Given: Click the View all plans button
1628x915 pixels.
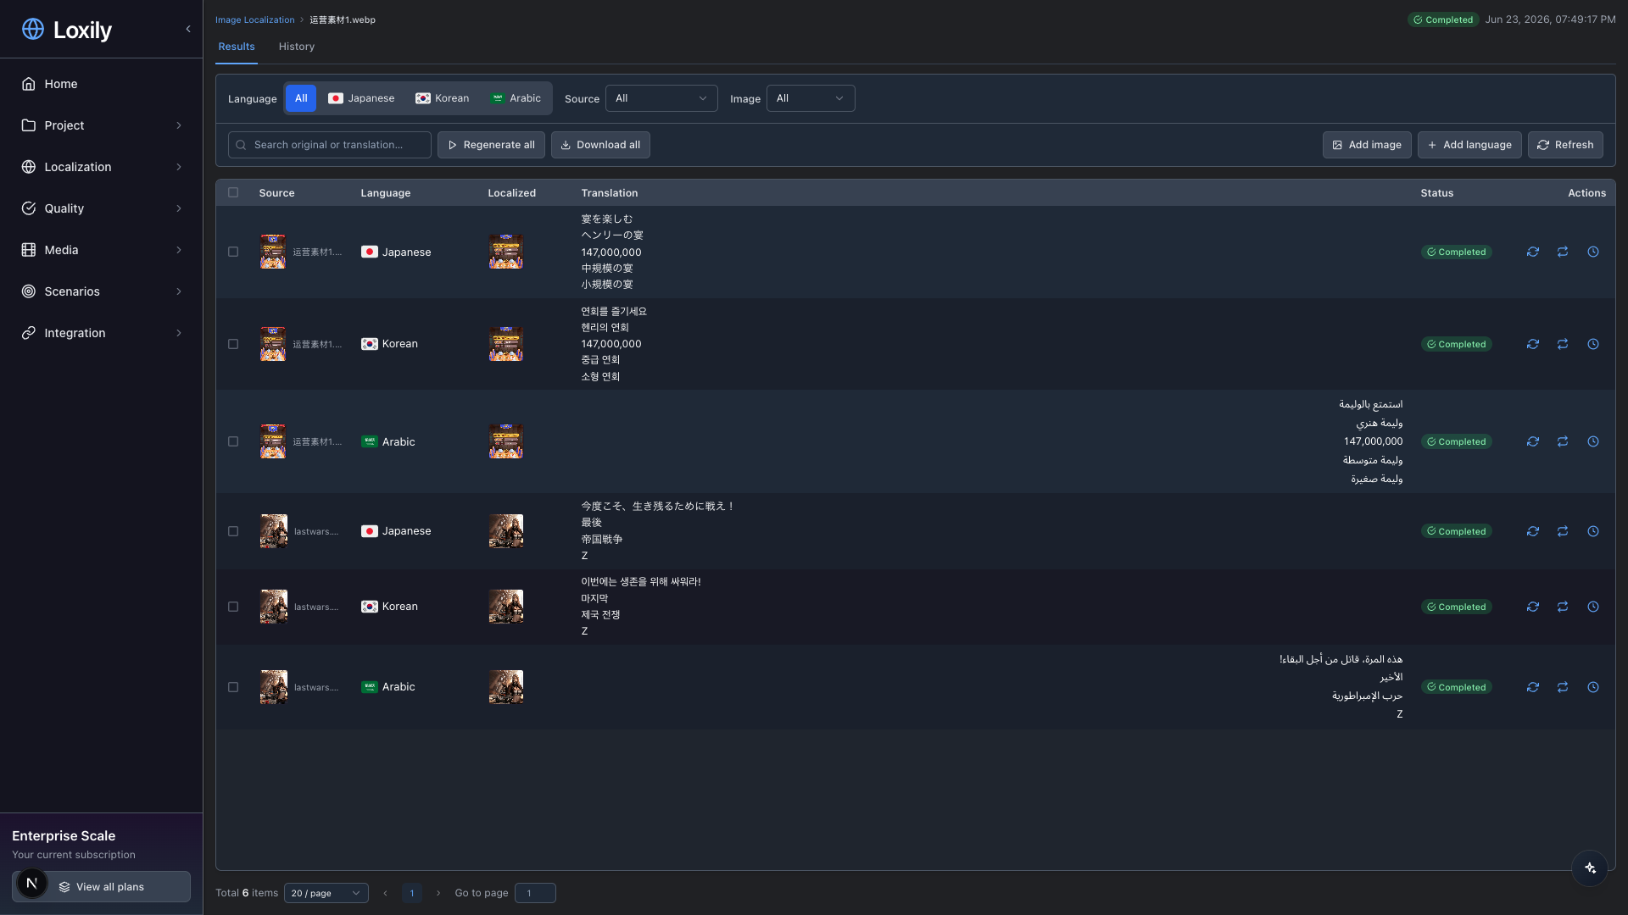Looking at the screenshot, I should (x=101, y=887).
